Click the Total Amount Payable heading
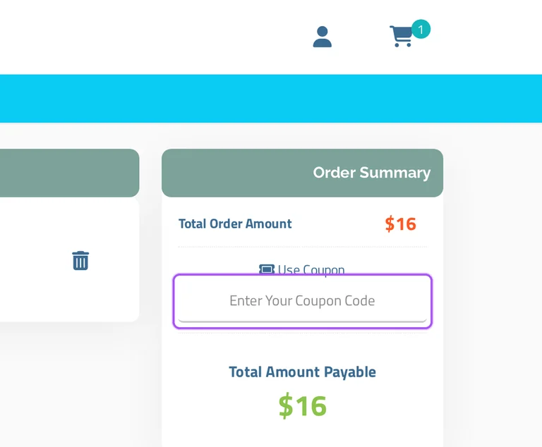 [x=303, y=372]
